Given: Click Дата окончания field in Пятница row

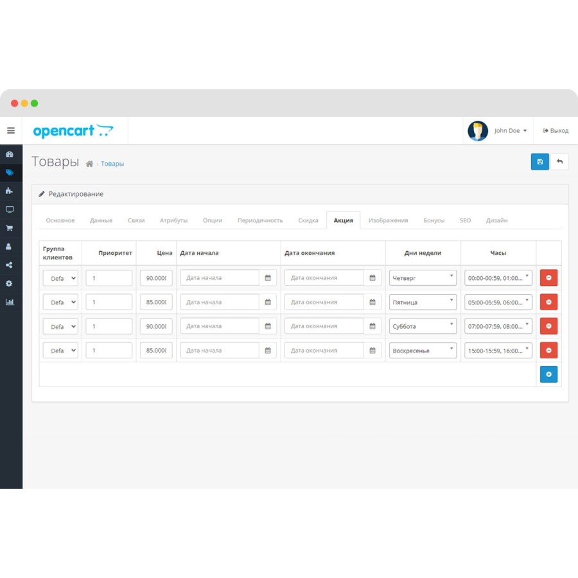Looking at the screenshot, I should pyautogui.click(x=324, y=302).
